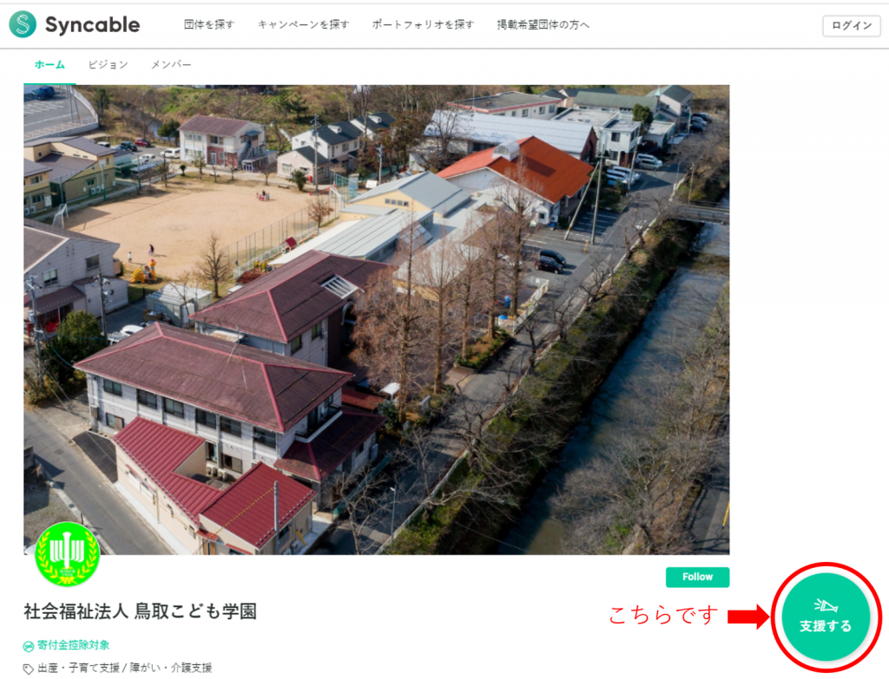The width and height of the screenshot is (889, 679).
Task: Select the 出産・子育て支援 category tag
Action: tap(79, 669)
